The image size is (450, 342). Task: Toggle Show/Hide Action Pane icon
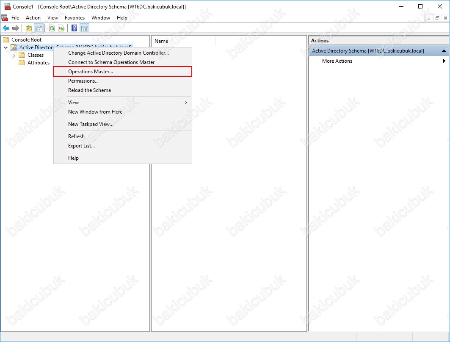coord(85,28)
